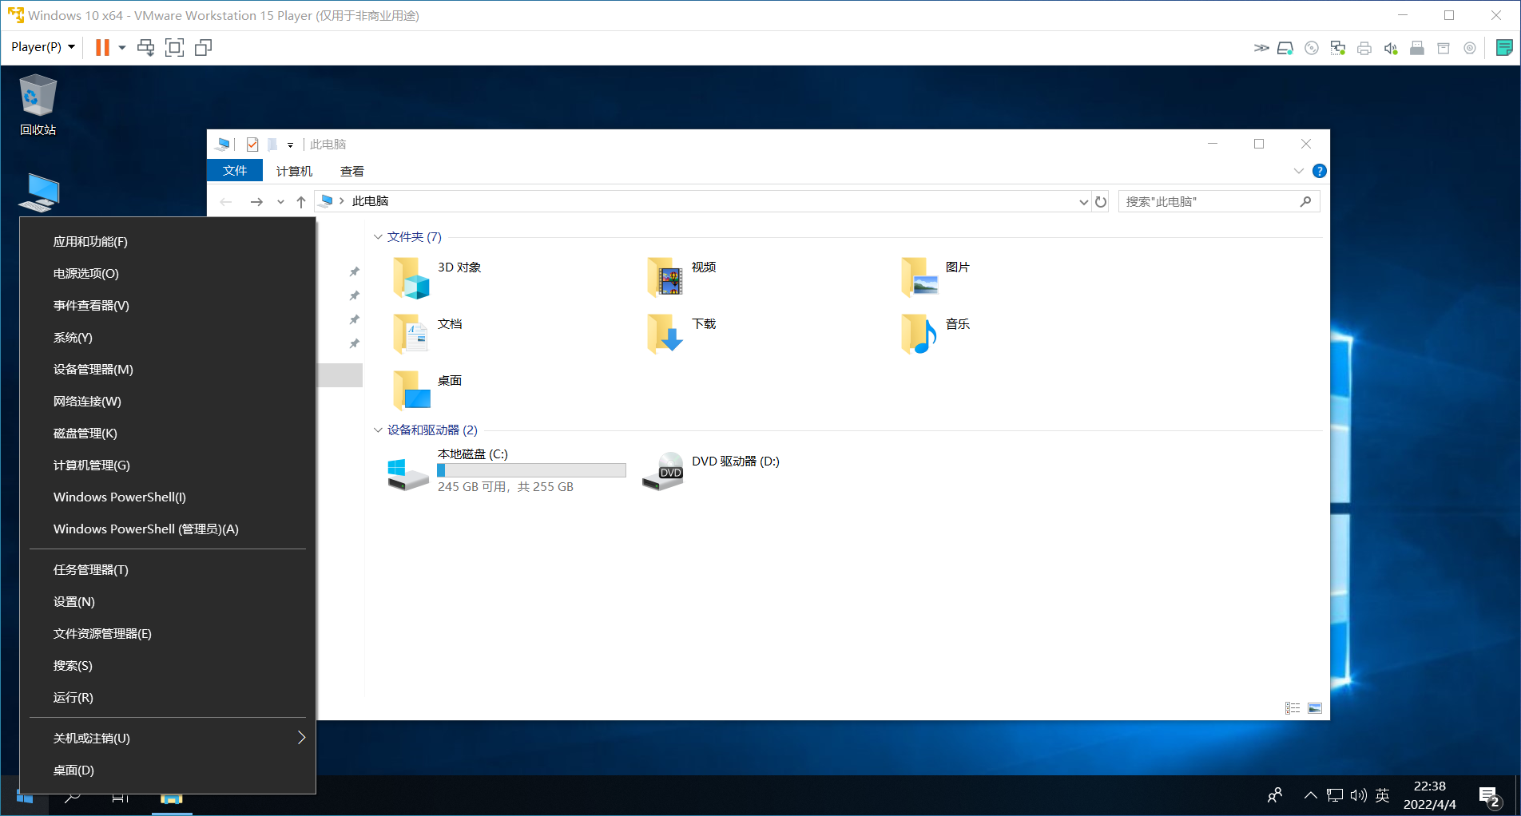Toggle the 英 input method indicator
Viewport: 1521px width, 816px height.
1383,795
